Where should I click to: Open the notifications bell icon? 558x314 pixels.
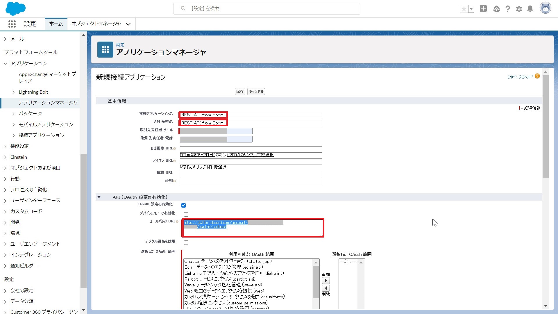tap(530, 9)
